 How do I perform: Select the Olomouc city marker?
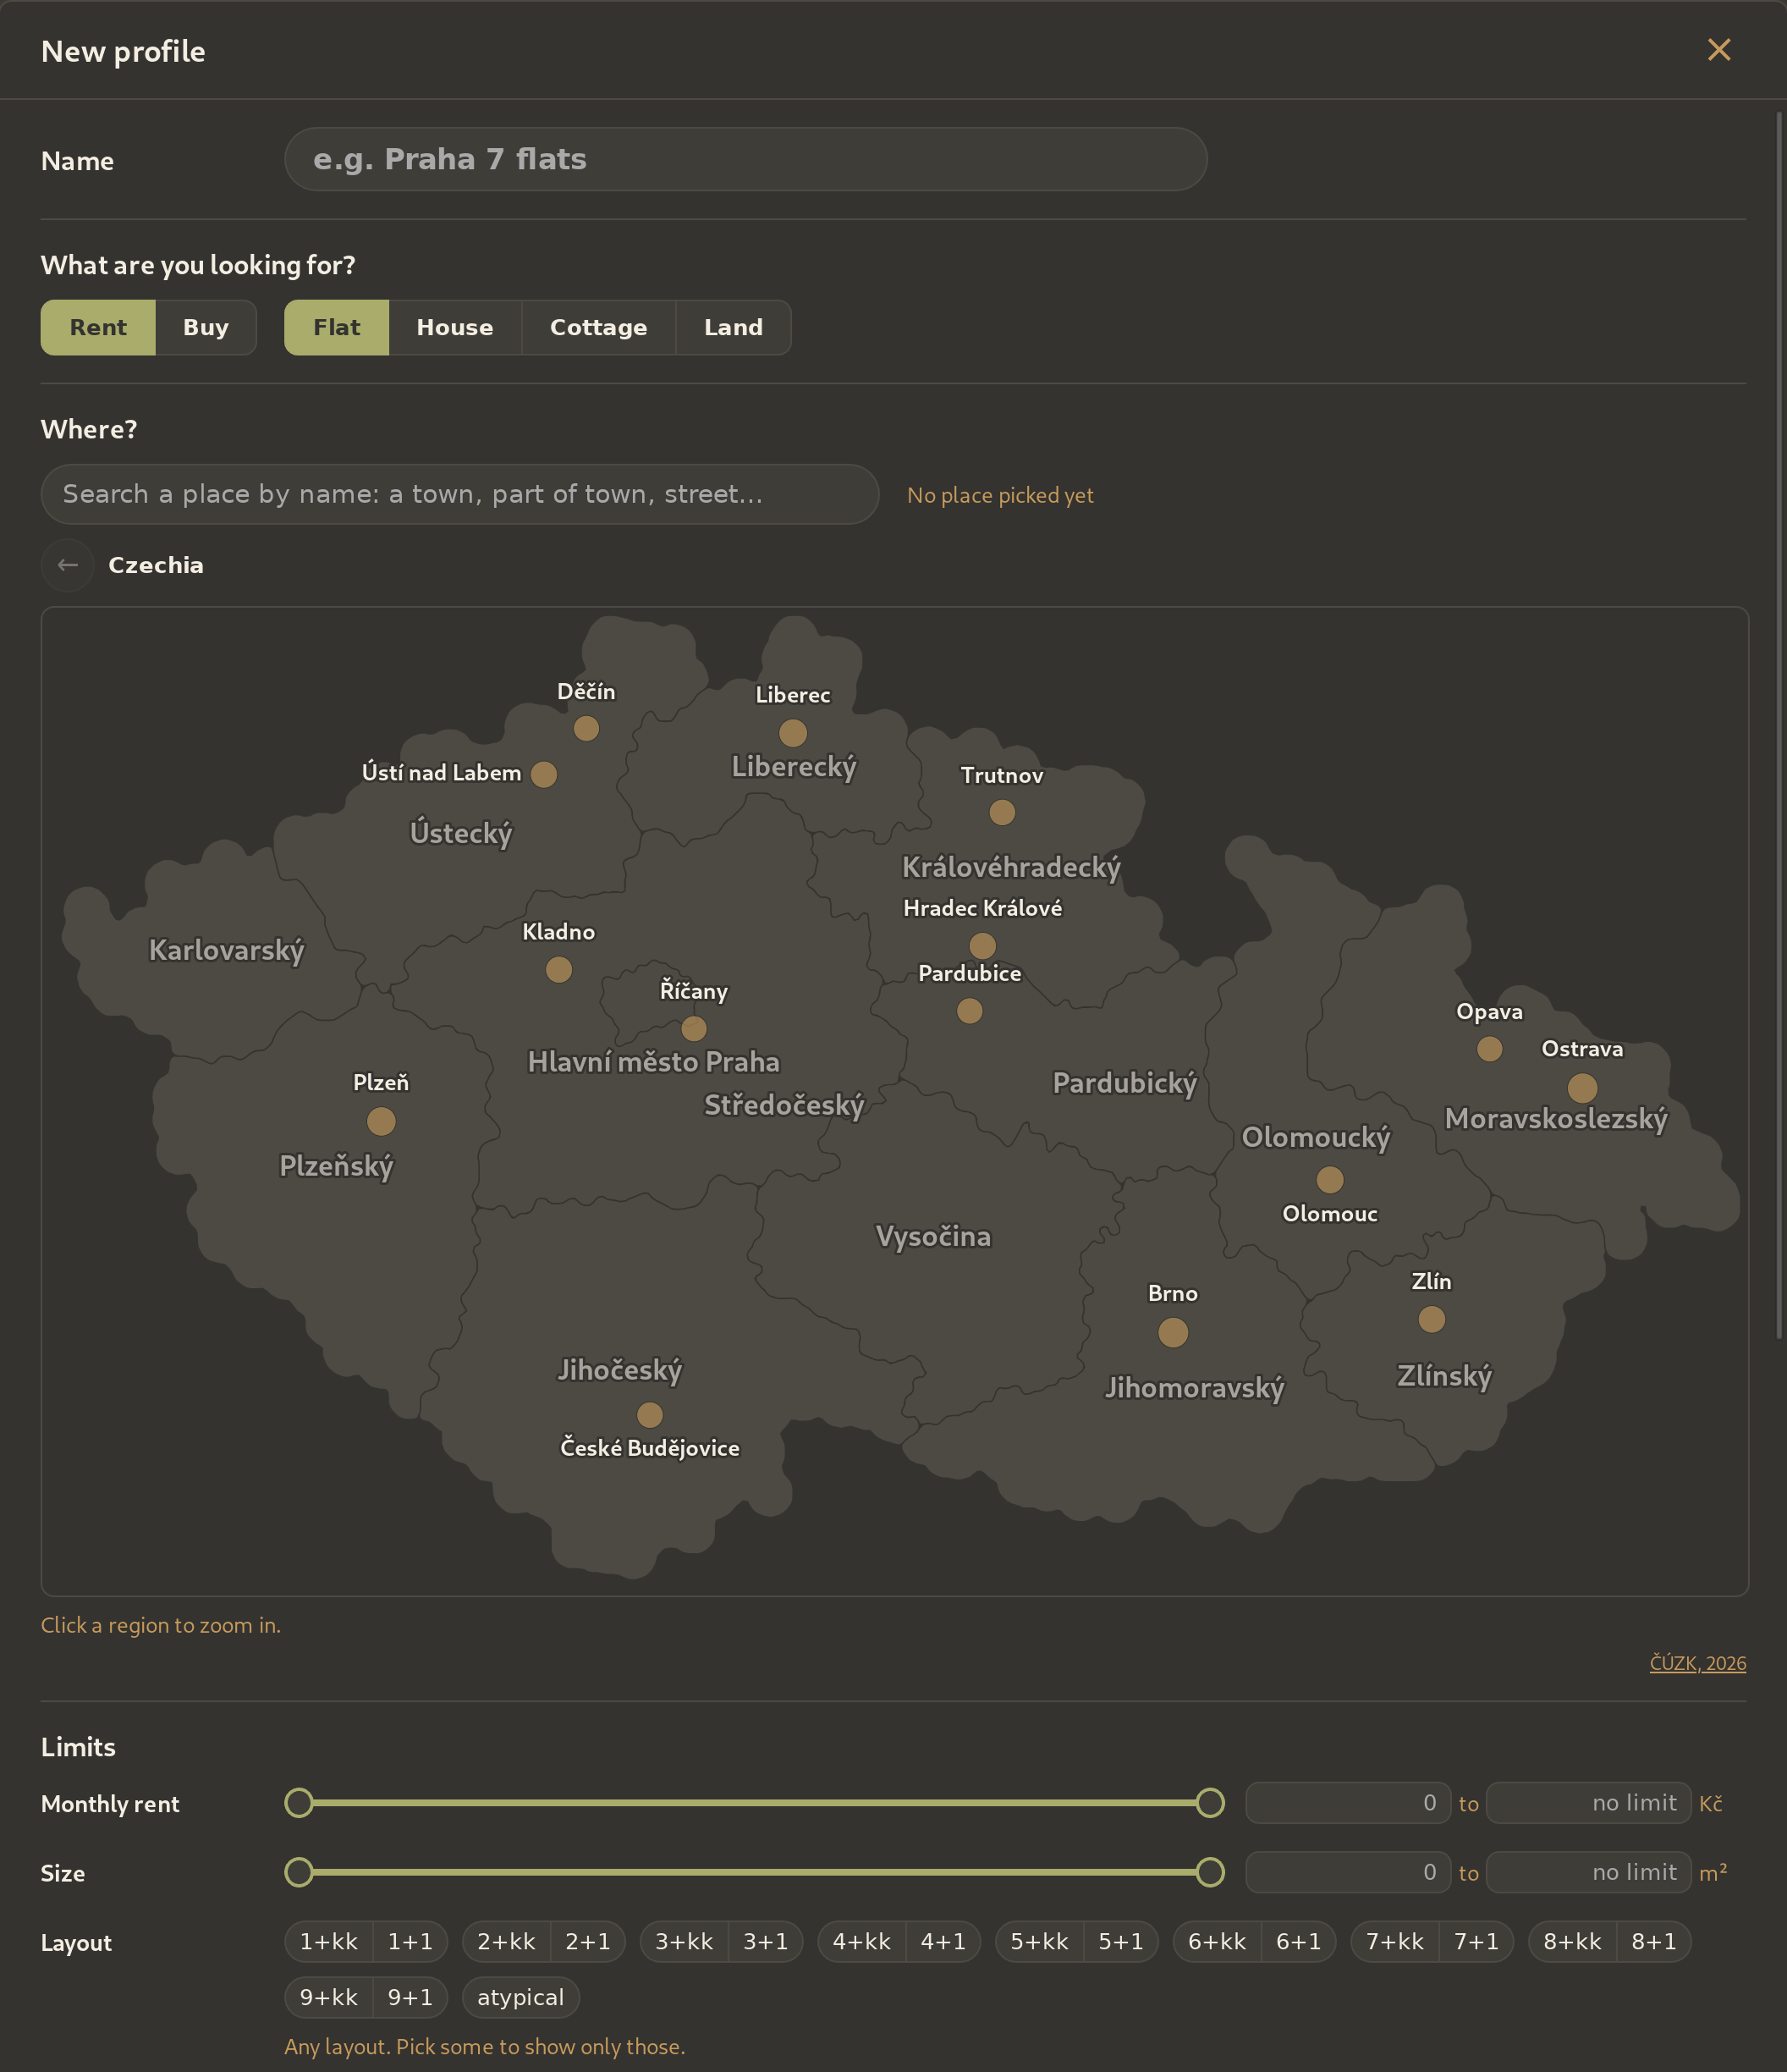tap(1329, 1179)
